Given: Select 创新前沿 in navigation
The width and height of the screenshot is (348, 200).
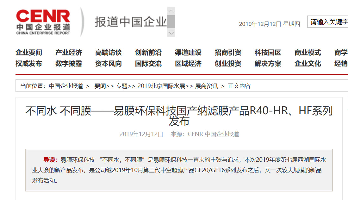Looking at the screenshot, I should tap(148, 53).
